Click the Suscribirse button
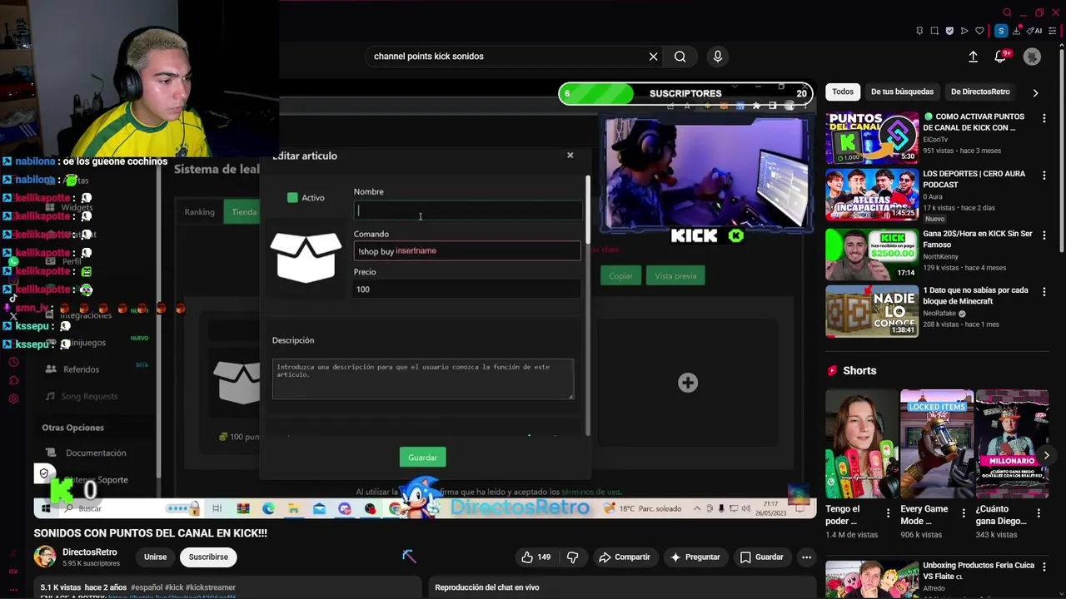Image resolution: width=1066 pixels, height=599 pixels. tap(208, 557)
